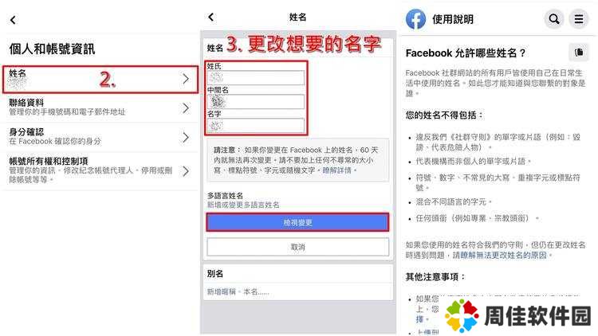Tap the back arrow beside 姓名 title
Screen dimensions: 598x336
pyautogui.click(x=211, y=17)
